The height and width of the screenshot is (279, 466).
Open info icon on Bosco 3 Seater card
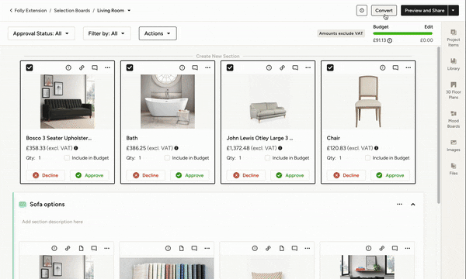[x=68, y=67]
